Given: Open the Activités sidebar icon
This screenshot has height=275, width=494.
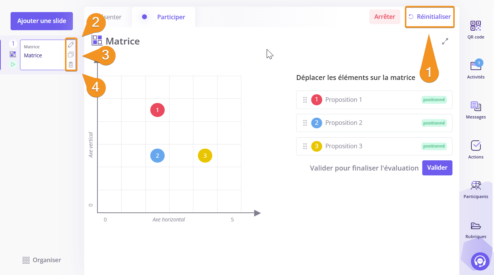Looking at the screenshot, I should [x=475, y=66].
